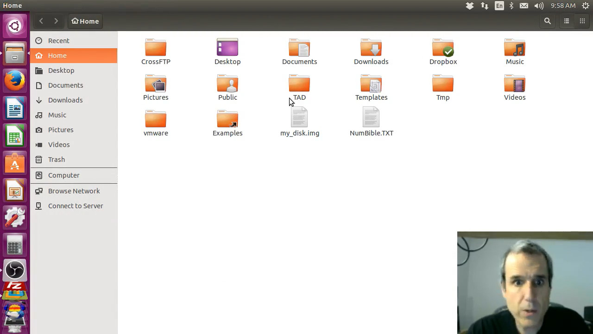Select Videos in the sidebar
Screen dimensions: 593x334
[74, 144]
